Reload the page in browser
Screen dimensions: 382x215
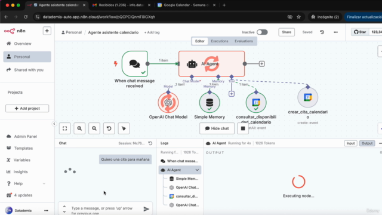pyautogui.click(x=26, y=17)
